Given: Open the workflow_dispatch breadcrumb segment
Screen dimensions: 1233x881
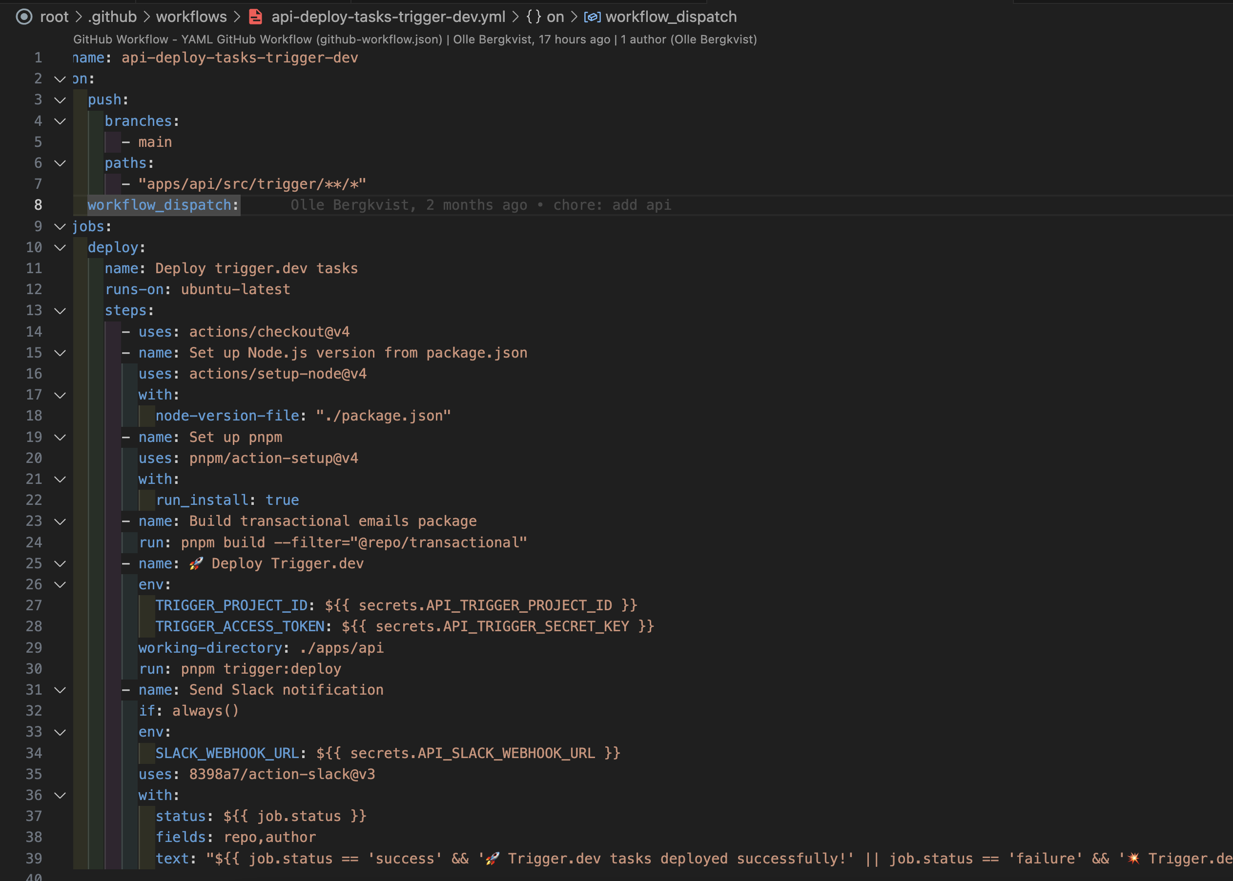Looking at the screenshot, I should 671,17.
